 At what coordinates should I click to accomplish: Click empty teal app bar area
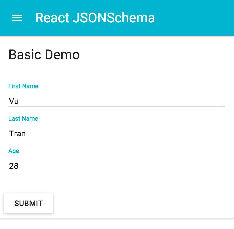click(194, 18)
